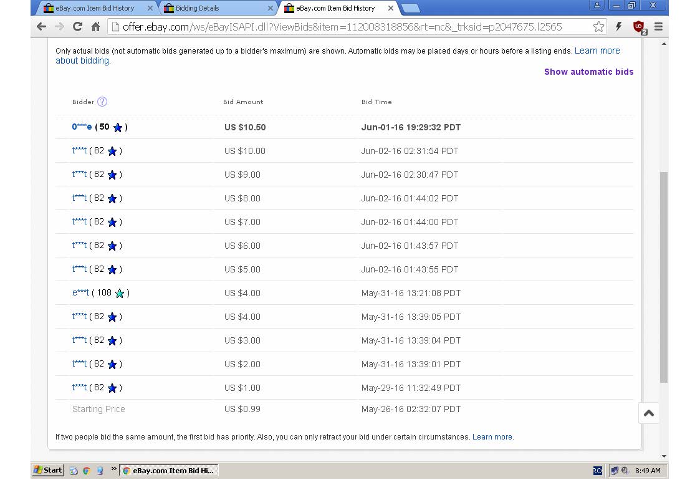Image resolution: width=700 pixels, height=495 pixels.
Task: Open the Chrome hamburger menu
Action: click(x=658, y=27)
